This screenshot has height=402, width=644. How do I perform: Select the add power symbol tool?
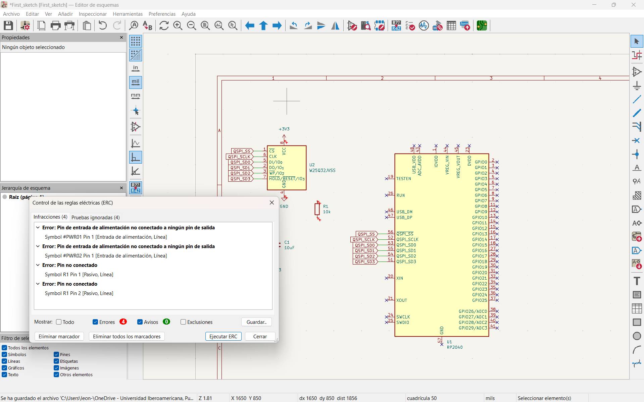(637, 85)
